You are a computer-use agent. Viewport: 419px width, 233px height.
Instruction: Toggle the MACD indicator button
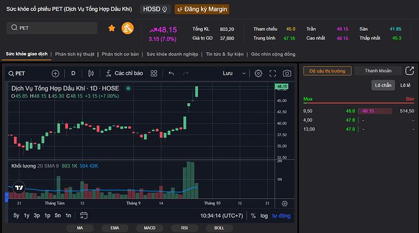(149, 228)
